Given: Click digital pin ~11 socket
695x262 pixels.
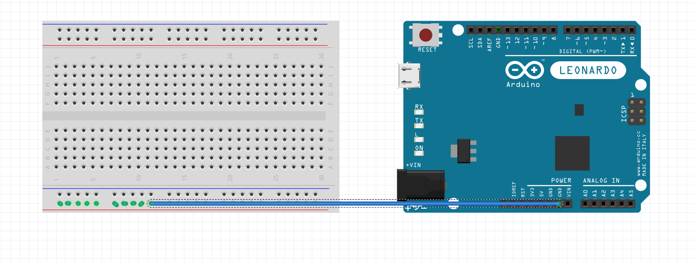Looking at the screenshot, I should (526, 30).
